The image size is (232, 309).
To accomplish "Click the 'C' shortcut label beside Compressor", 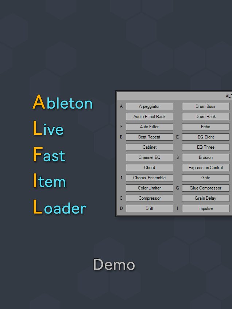I will (121, 198).
